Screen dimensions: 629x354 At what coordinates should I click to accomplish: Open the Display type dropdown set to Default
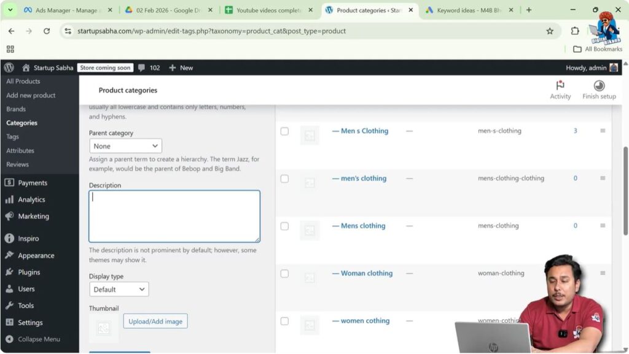pos(119,289)
